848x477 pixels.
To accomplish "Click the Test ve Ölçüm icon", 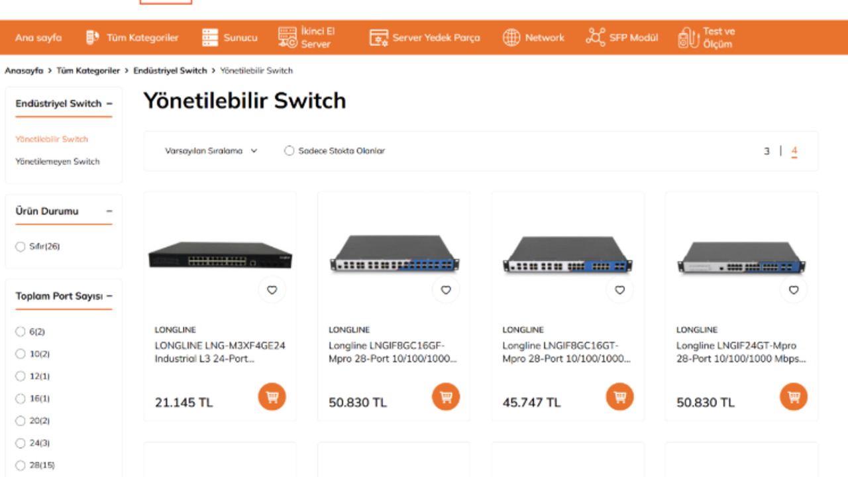I will pyautogui.click(x=688, y=38).
